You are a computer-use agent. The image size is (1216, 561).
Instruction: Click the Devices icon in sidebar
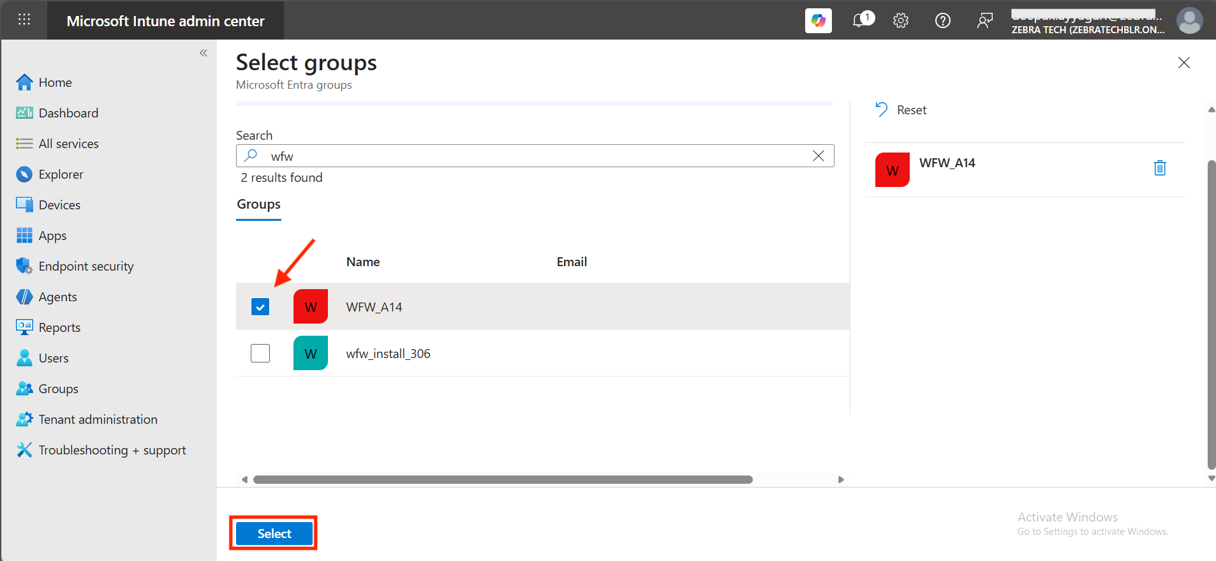pyautogui.click(x=24, y=205)
